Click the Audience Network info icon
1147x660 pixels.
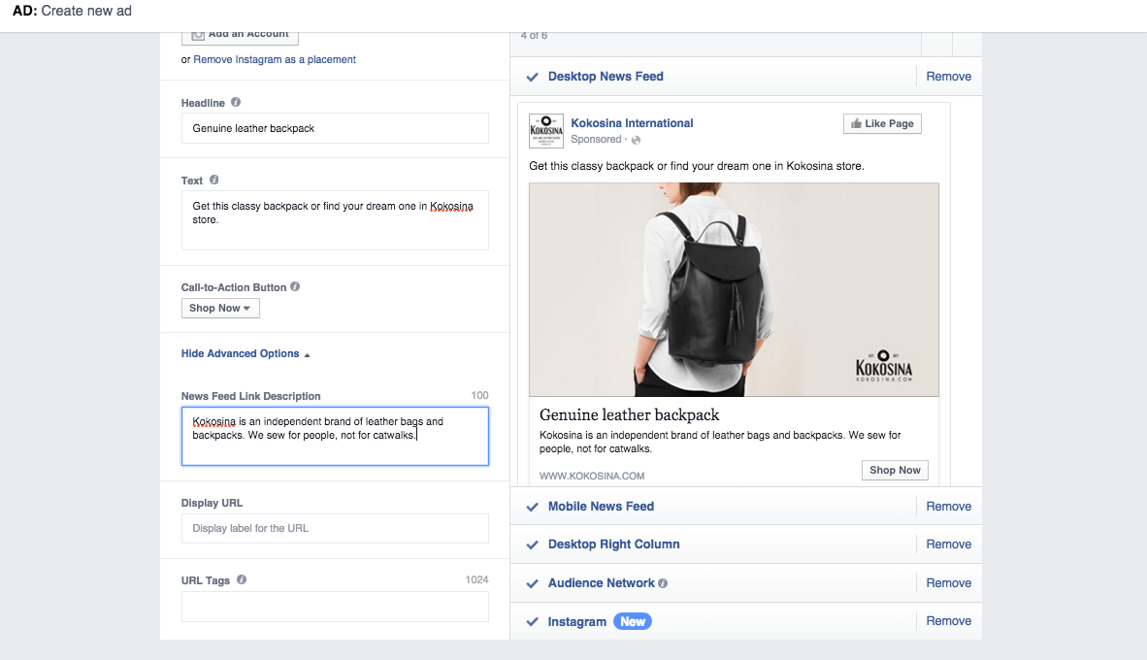pos(663,583)
